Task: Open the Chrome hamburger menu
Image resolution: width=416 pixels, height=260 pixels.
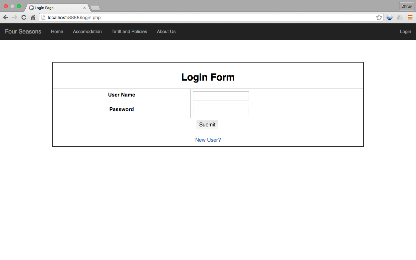Action: [x=410, y=18]
